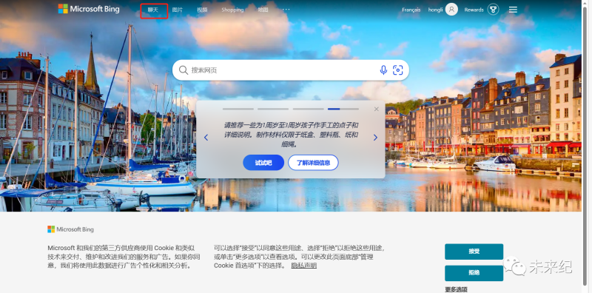The height and width of the screenshot is (293, 592).
Task: Click the search magnifier icon
Action: pos(184,70)
